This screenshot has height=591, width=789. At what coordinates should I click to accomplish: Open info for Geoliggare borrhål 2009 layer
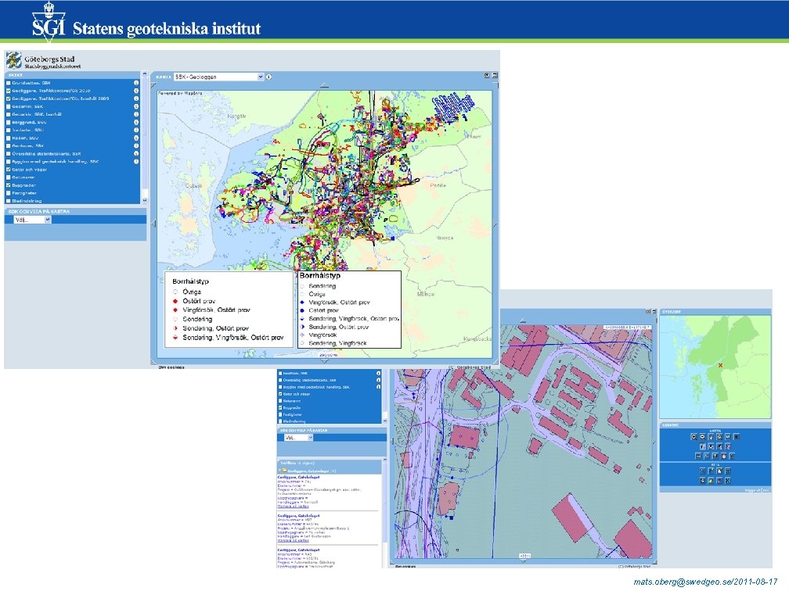coord(136,99)
